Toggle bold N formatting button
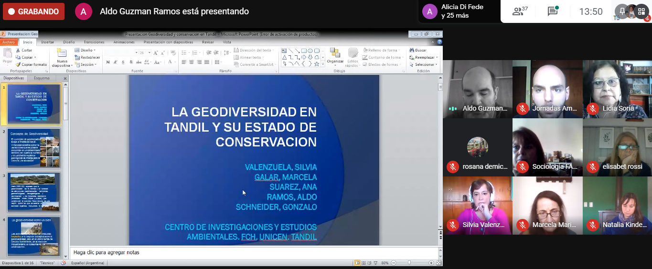This screenshot has width=652, height=269. [108, 62]
